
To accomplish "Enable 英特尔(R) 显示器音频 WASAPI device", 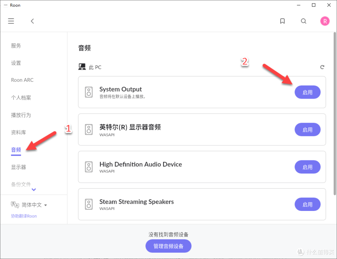I will 308,129.
